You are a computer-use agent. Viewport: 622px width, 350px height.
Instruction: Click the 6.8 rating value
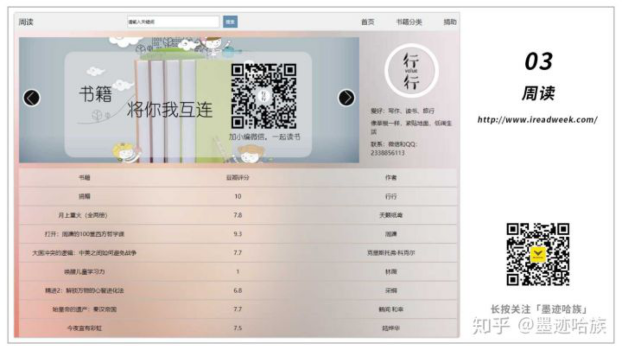click(238, 290)
